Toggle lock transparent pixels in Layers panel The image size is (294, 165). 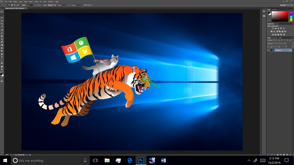[272, 47]
